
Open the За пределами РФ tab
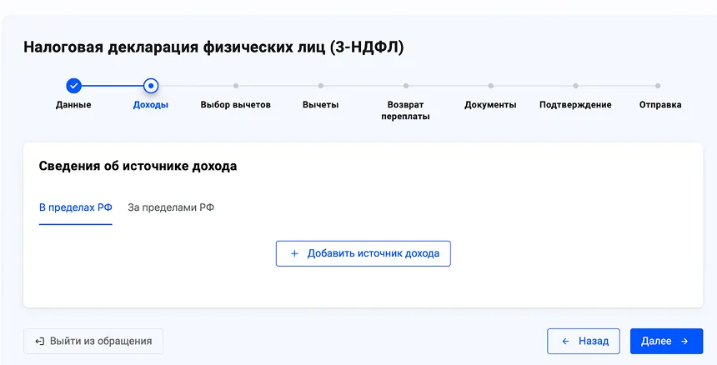point(171,207)
